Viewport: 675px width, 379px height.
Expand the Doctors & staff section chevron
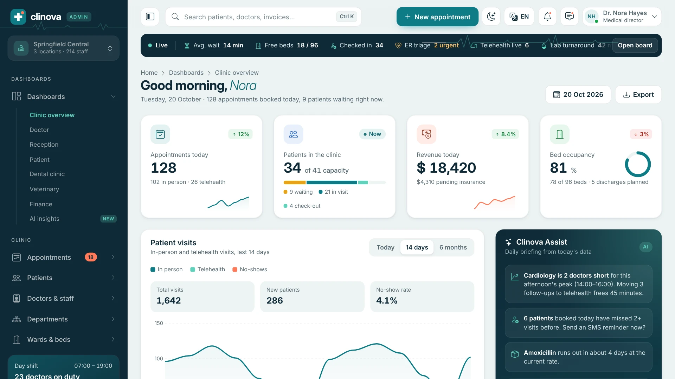(x=113, y=298)
